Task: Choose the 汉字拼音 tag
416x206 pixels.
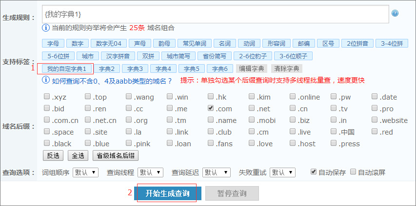Action: [x=117, y=56]
